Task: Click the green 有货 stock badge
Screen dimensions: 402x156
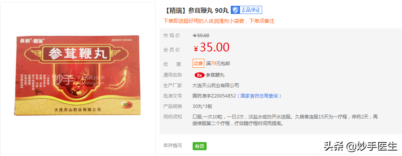Action: 200,146
